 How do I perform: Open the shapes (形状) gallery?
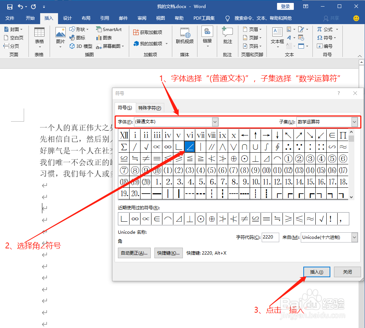(79, 29)
